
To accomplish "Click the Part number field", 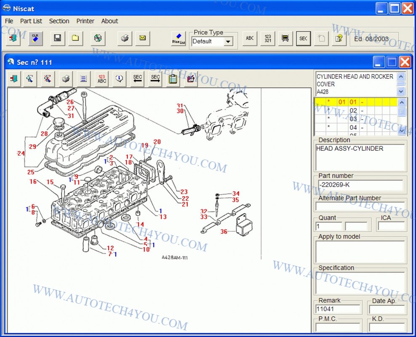I will pos(360,185).
